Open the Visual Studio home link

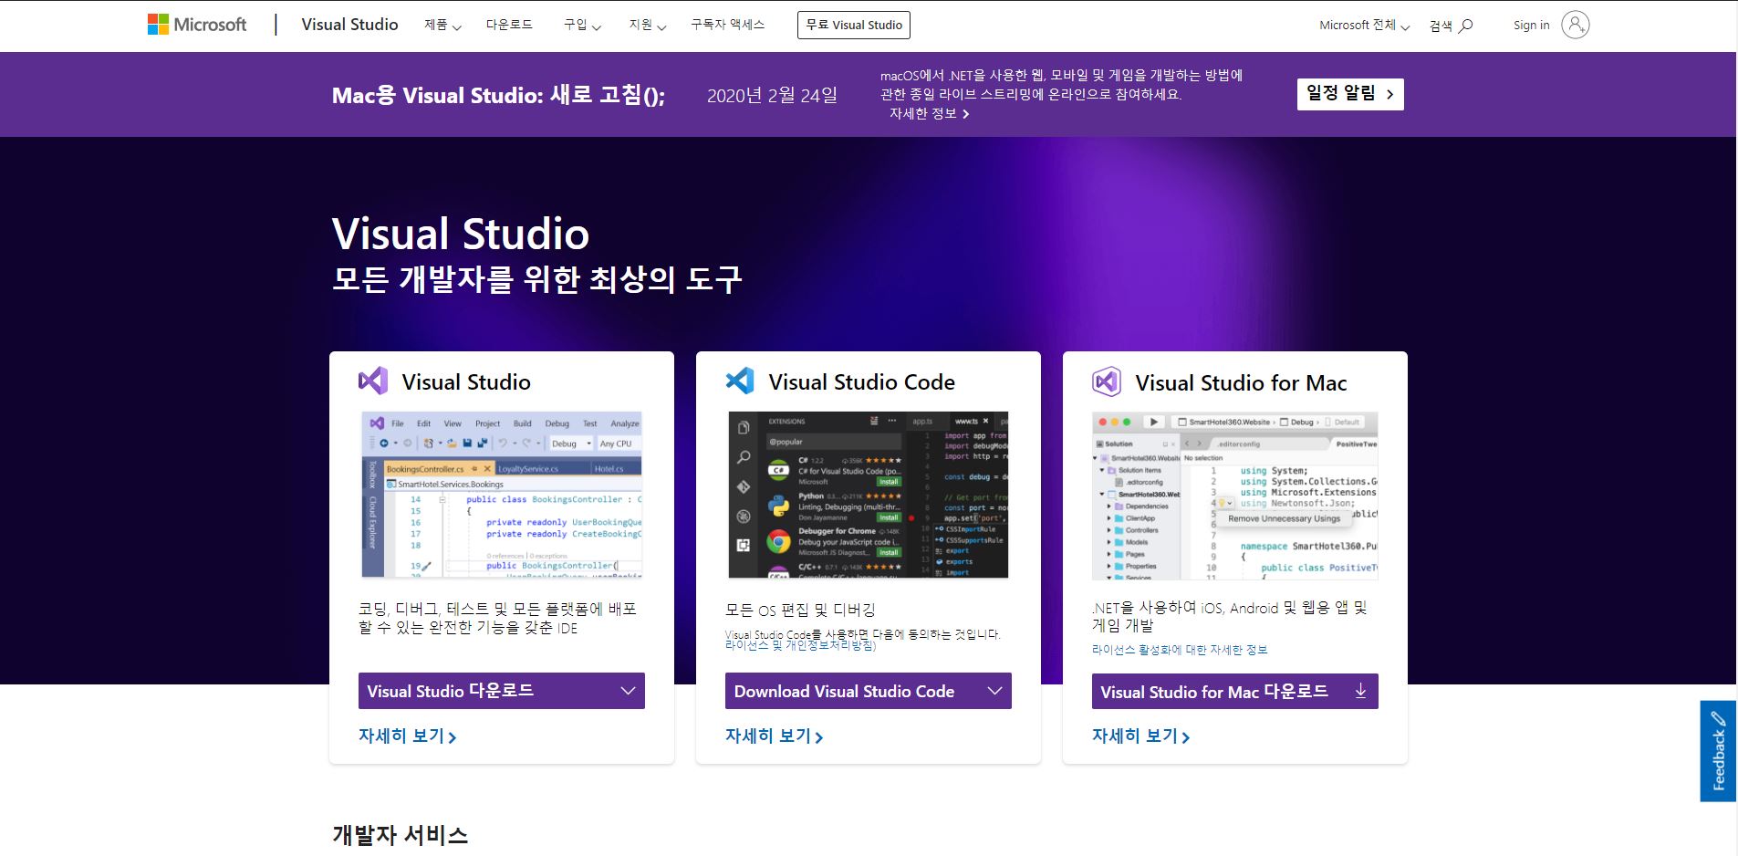pyautogui.click(x=349, y=25)
